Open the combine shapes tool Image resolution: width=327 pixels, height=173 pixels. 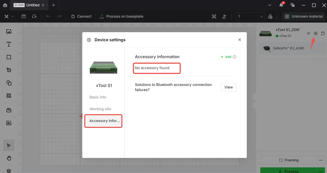9,83
